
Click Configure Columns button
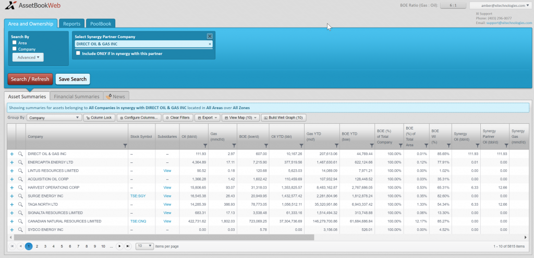(x=139, y=118)
